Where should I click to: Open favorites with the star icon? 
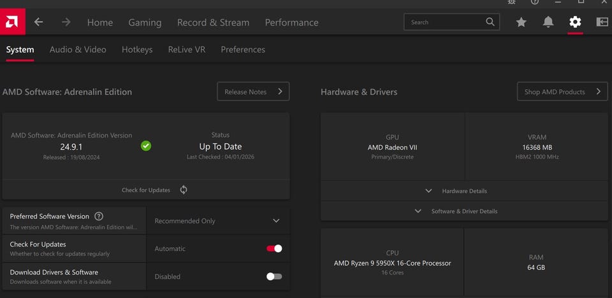point(521,22)
